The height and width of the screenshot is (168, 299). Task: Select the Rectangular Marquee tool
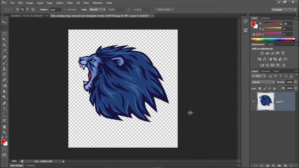pos(4,28)
